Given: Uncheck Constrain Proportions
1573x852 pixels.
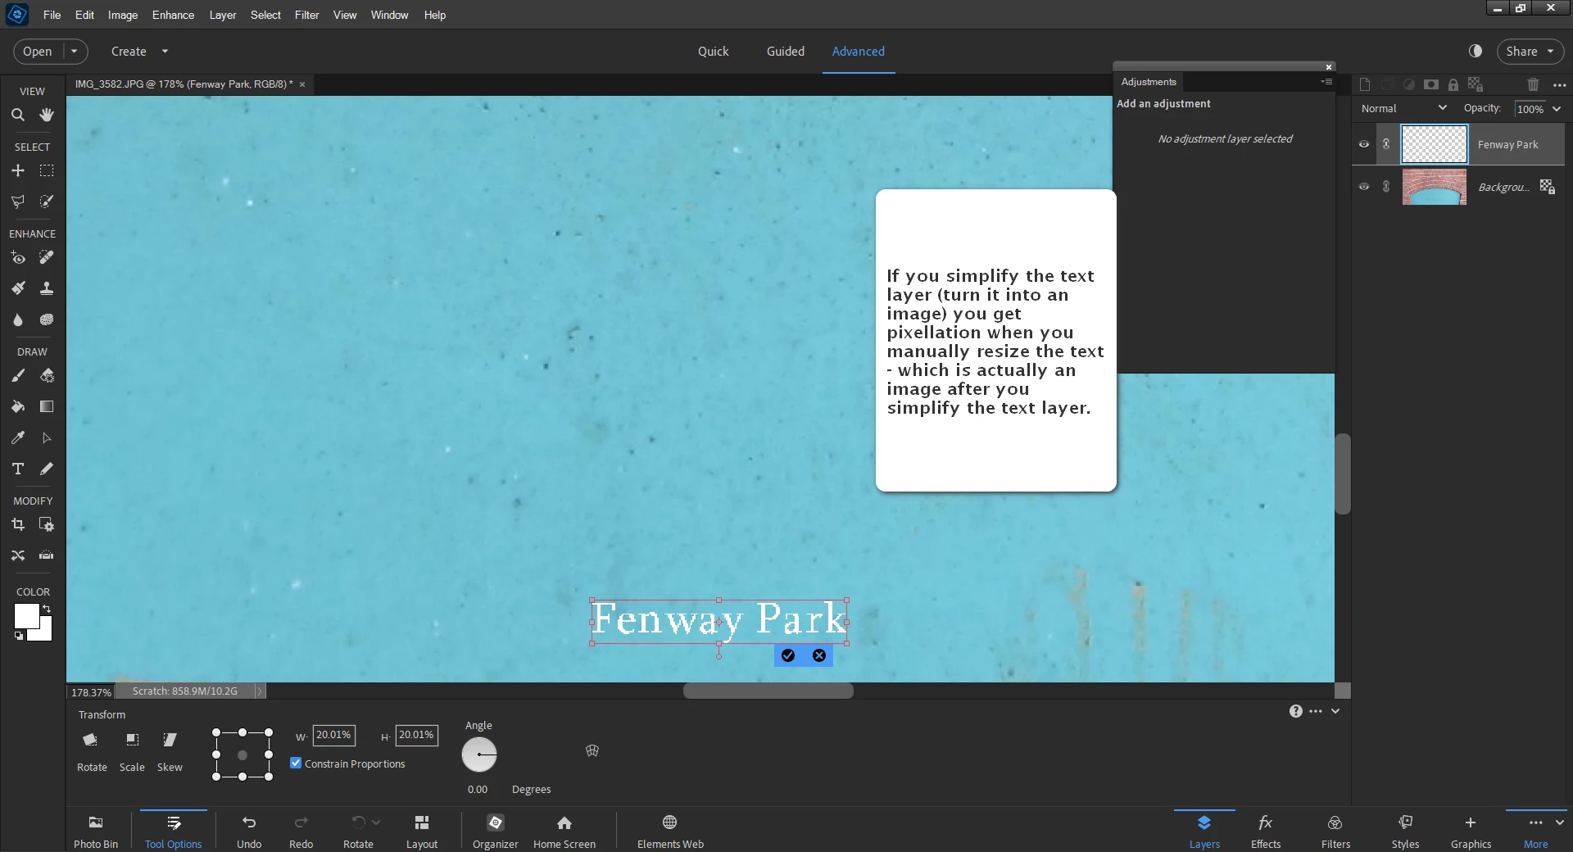Looking at the screenshot, I should [296, 763].
